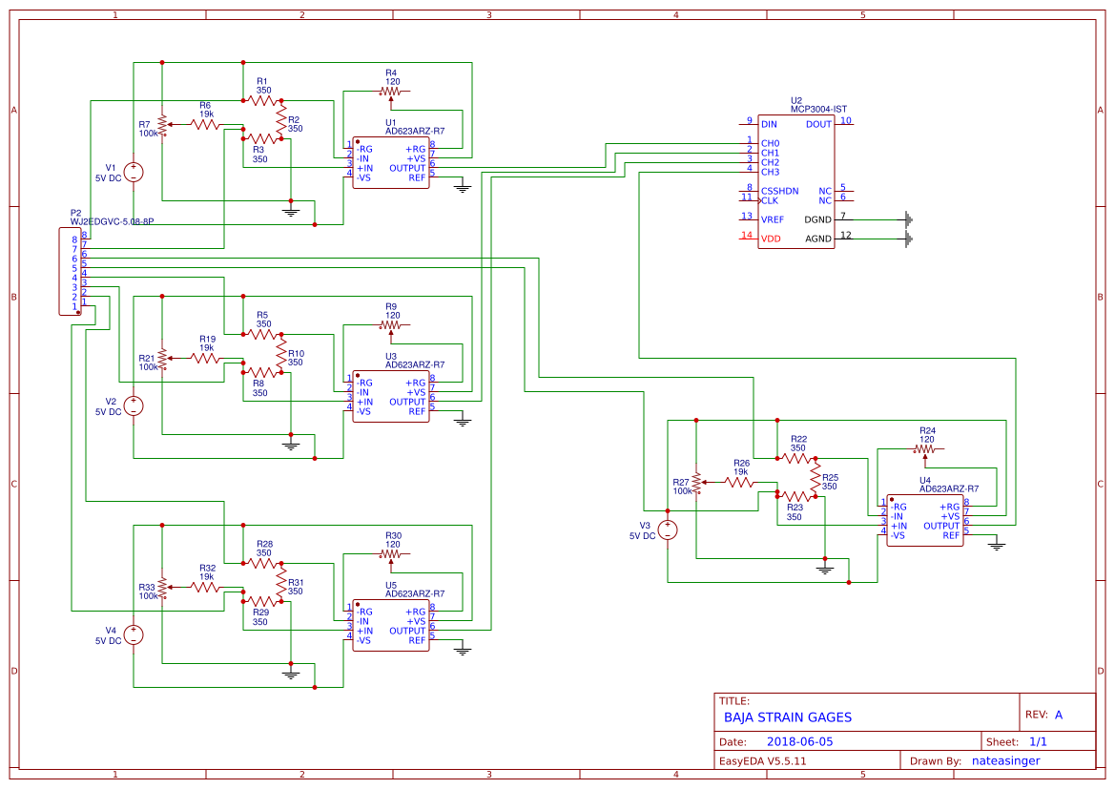Click the vertical R2 350 resistor
This screenshot has height=789, width=1115.
pos(281,119)
